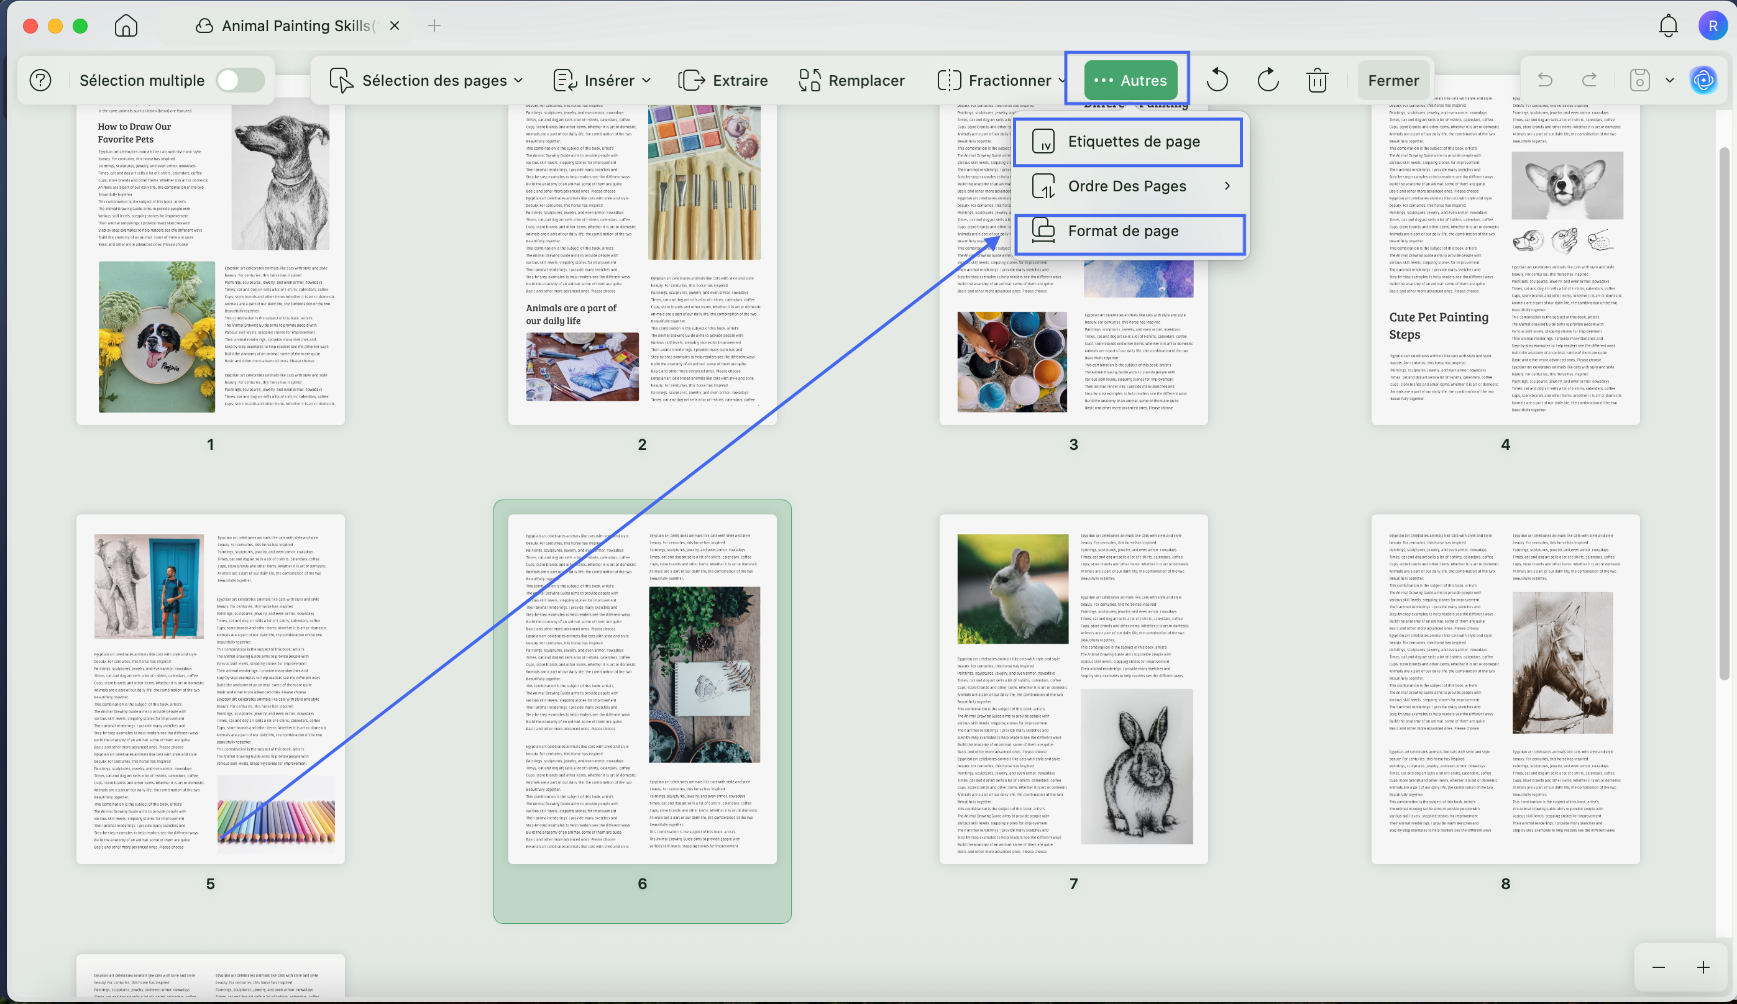
Task: Select page 5 thumbnail
Action: (x=210, y=689)
